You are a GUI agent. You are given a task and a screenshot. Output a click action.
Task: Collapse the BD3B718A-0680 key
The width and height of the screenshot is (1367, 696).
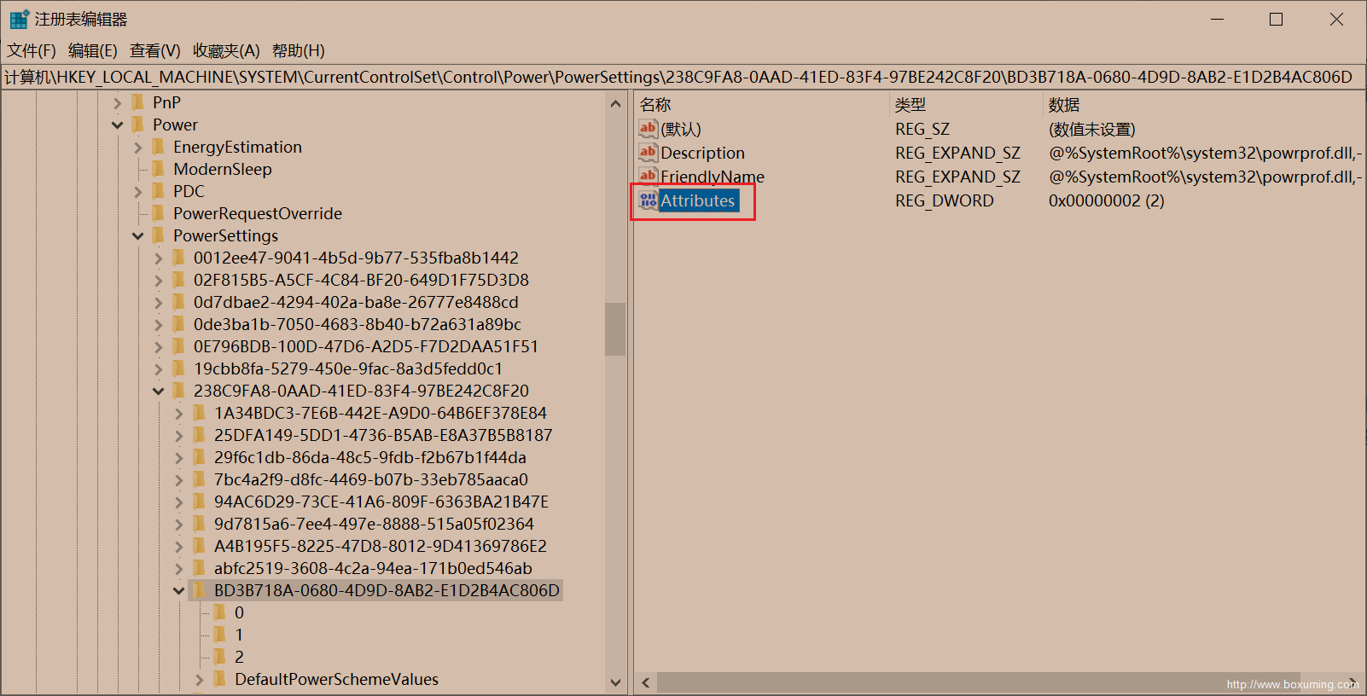click(179, 591)
